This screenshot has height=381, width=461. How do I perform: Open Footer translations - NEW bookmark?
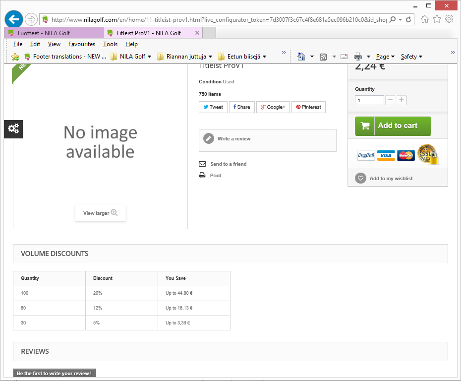pyautogui.click(x=65, y=57)
